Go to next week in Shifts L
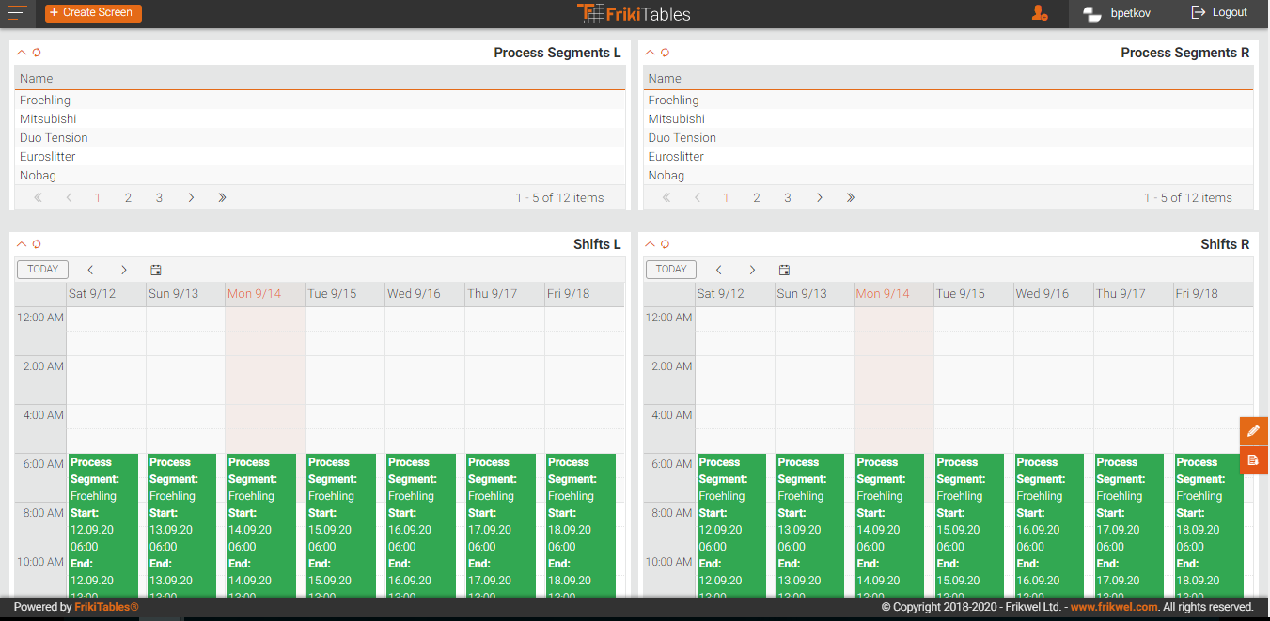This screenshot has height=621, width=1270. tap(123, 270)
